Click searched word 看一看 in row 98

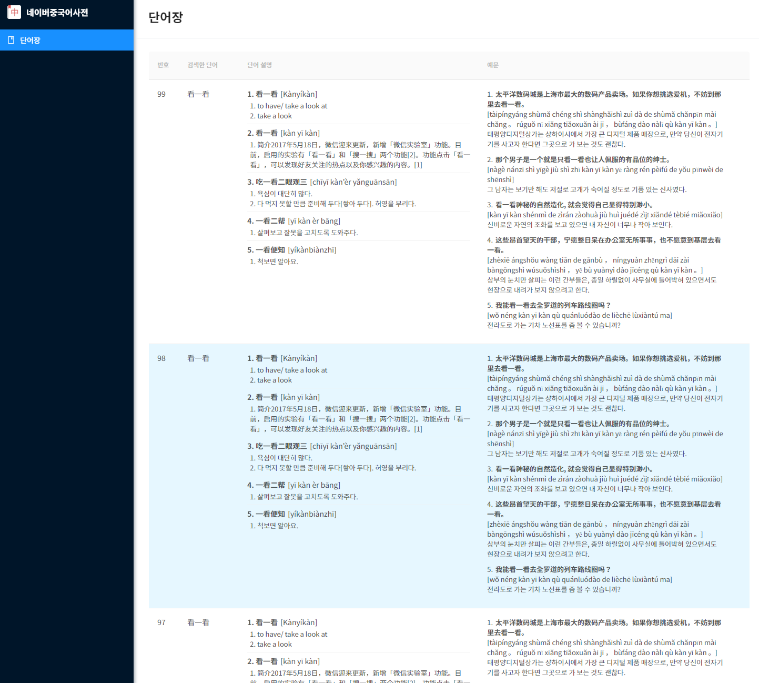coord(198,358)
